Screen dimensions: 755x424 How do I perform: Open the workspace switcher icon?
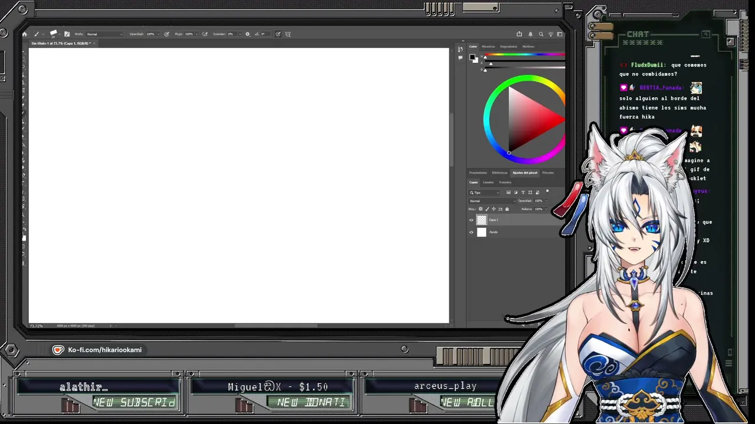coord(560,34)
